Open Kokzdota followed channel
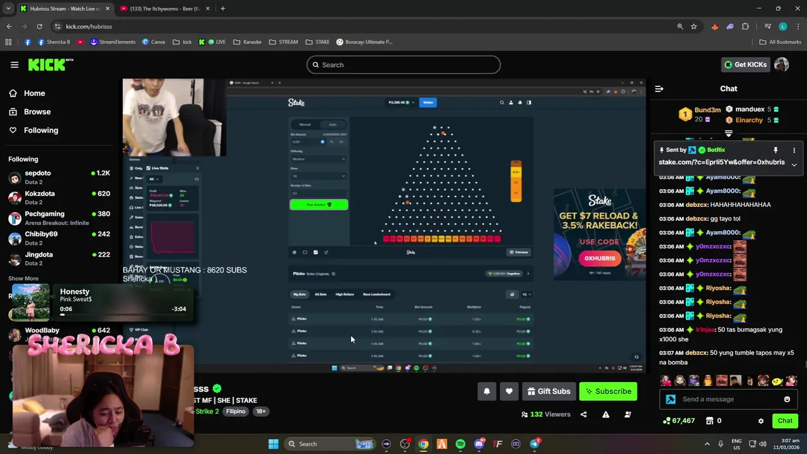The width and height of the screenshot is (807, 454). (x=60, y=197)
